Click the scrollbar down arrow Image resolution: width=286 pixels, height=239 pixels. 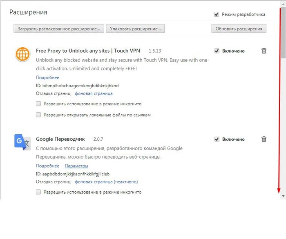pos(283,196)
